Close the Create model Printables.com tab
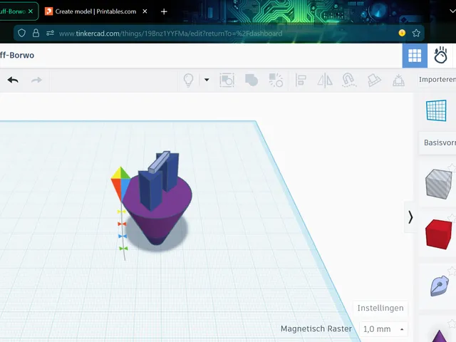This screenshot has width=456, height=342. click(145, 11)
